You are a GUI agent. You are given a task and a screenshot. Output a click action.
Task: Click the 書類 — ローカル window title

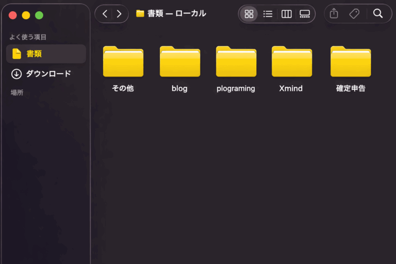176,14
